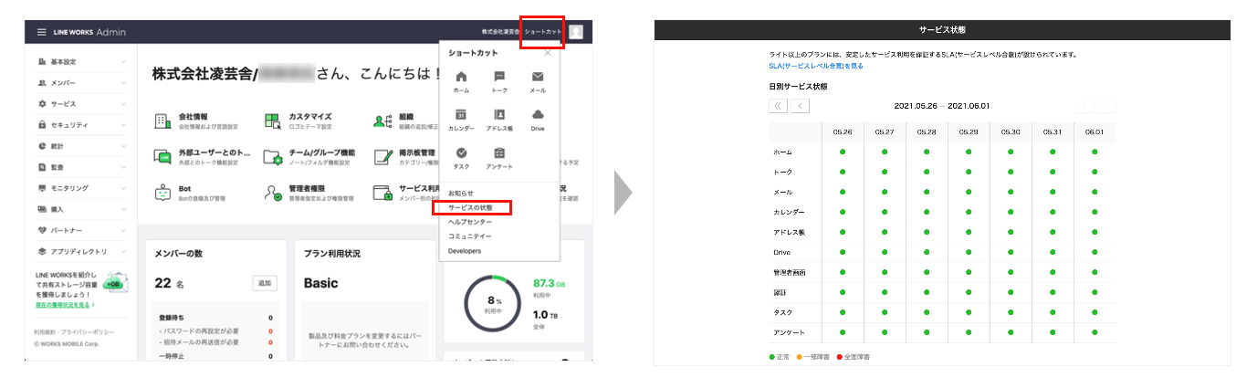This screenshot has height=388, width=1257.
Task: Click the 管理者権限 user icon
Action: tap(272, 193)
